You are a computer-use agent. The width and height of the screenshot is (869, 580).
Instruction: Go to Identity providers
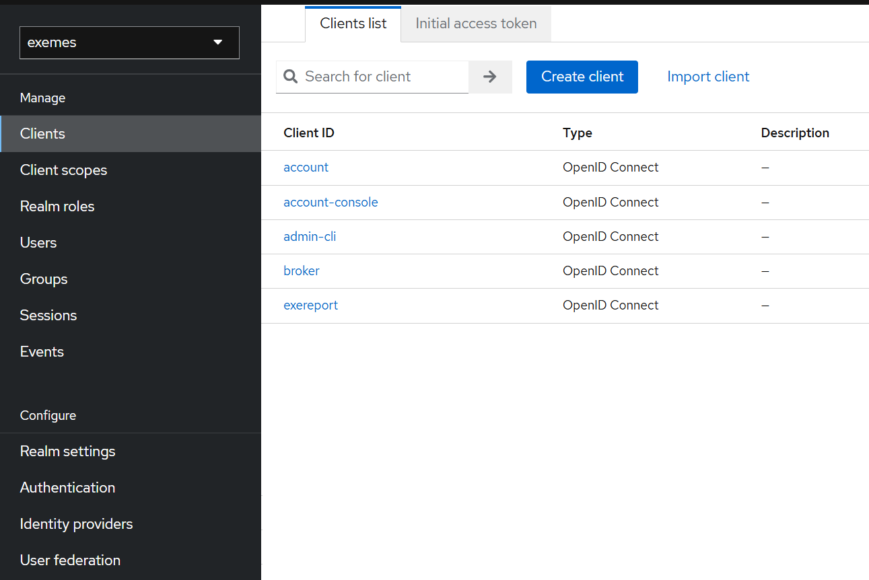[x=76, y=524]
